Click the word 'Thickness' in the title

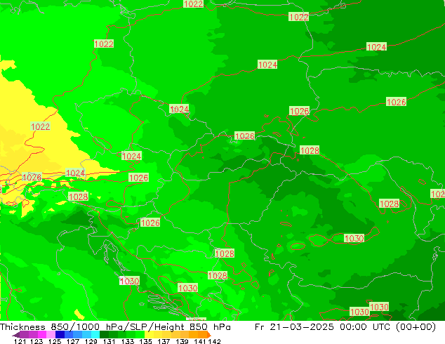(x=22, y=327)
